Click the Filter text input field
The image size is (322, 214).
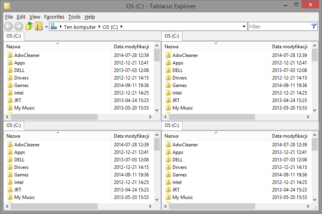click(279, 27)
